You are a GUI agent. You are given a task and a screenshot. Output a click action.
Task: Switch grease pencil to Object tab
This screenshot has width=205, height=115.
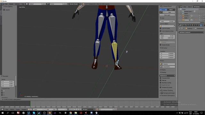coord(171,10)
